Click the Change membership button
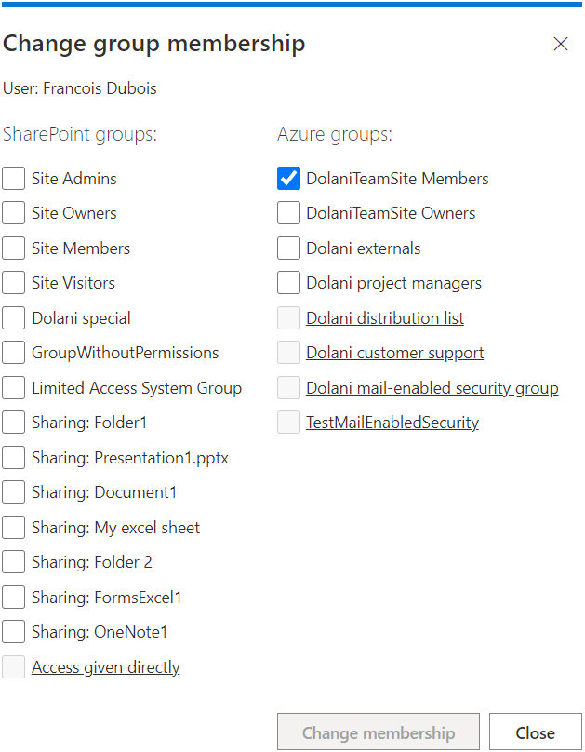The image size is (585, 752). tap(379, 732)
